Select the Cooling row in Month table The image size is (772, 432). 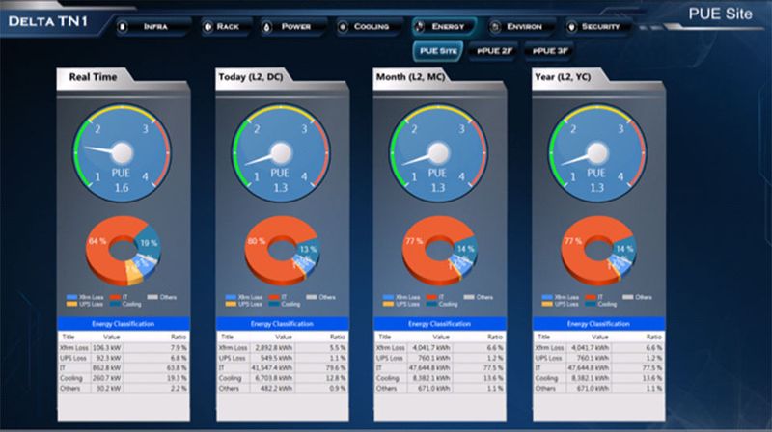[439, 378]
